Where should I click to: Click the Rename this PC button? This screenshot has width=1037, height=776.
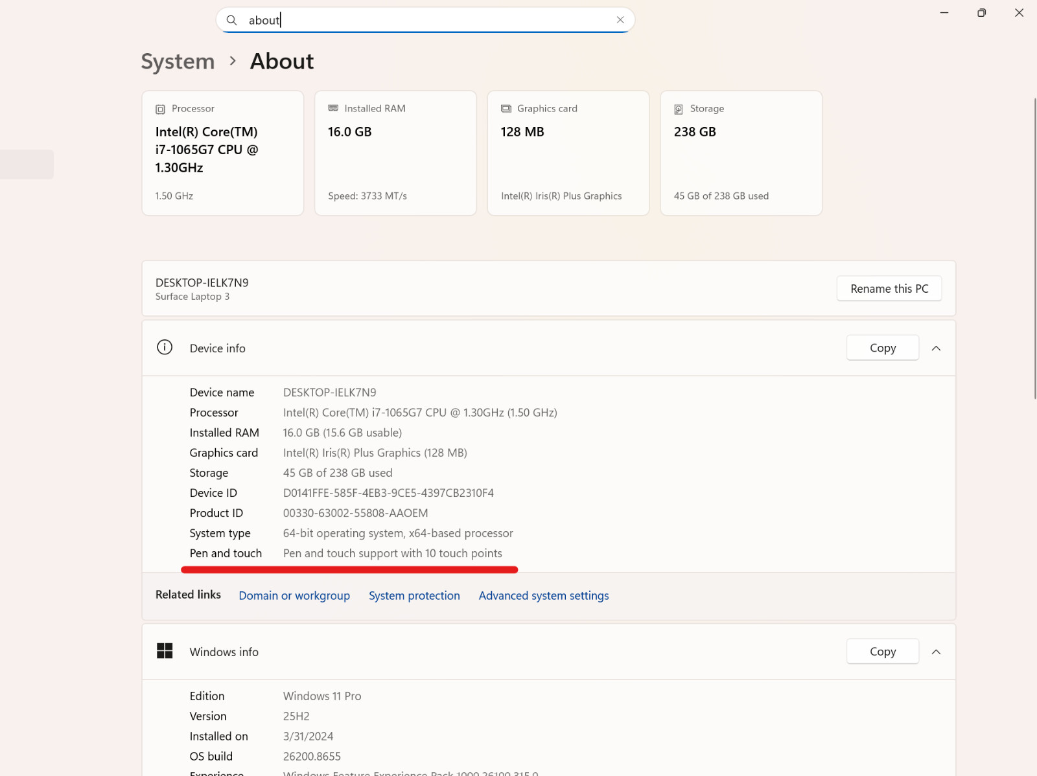(x=889, y=289)
